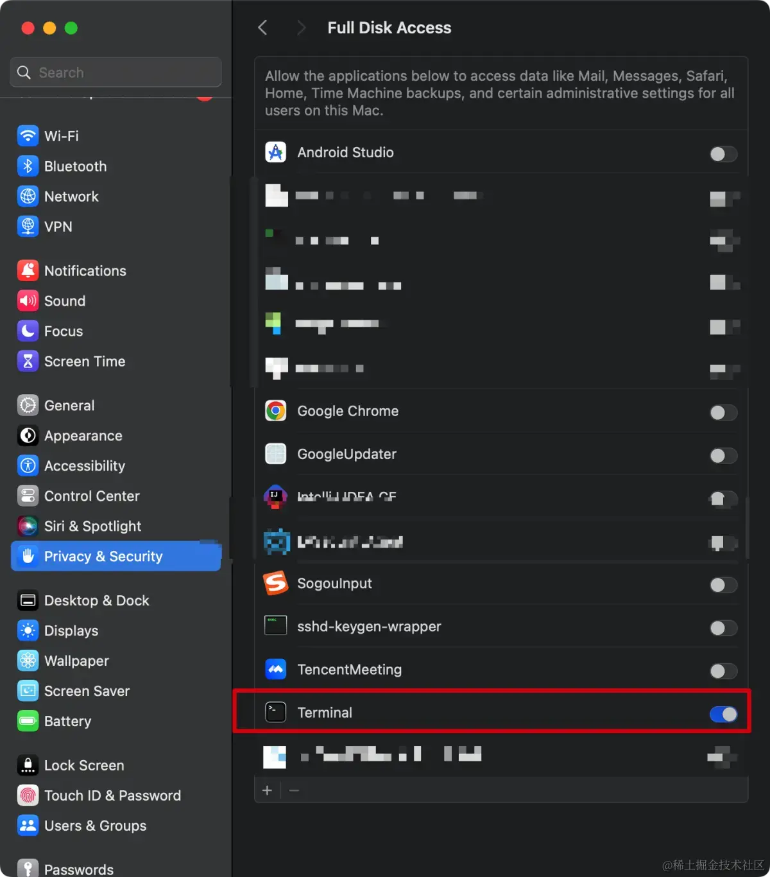Select the GoogleUpdater row text
Screen dimensions: 770x877
click(x=346, y=454)
